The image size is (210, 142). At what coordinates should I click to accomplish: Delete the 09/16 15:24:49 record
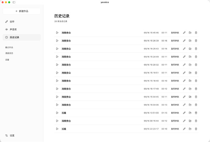click(196, 57)
